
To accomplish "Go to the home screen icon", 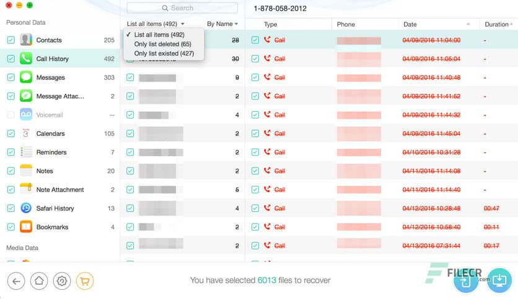I will [39, 281].
